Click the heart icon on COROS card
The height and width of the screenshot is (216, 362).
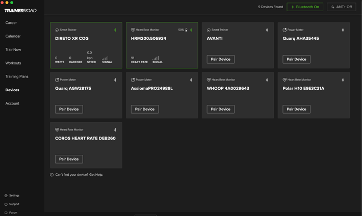click(57, 130)
